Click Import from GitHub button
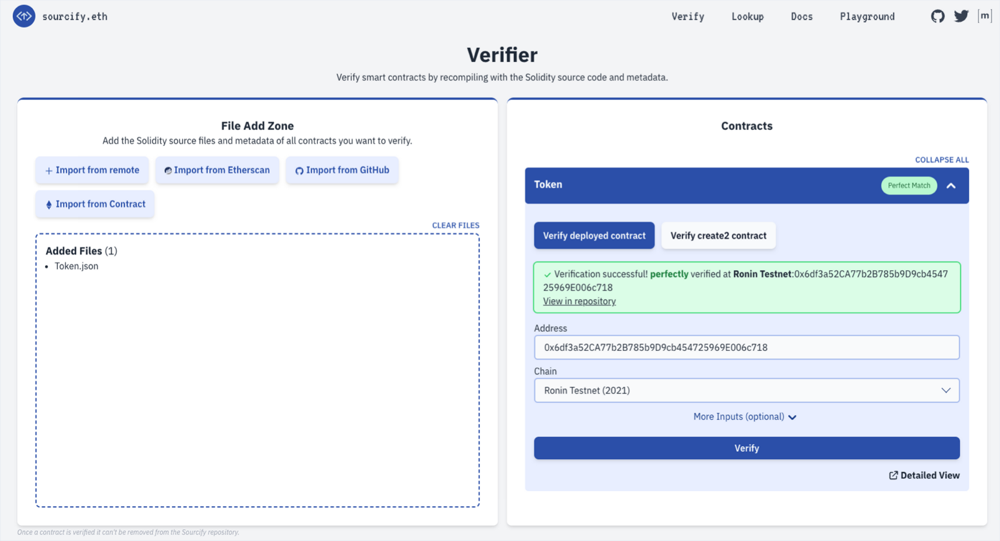 pyautogui.click(x=342, y=170)
